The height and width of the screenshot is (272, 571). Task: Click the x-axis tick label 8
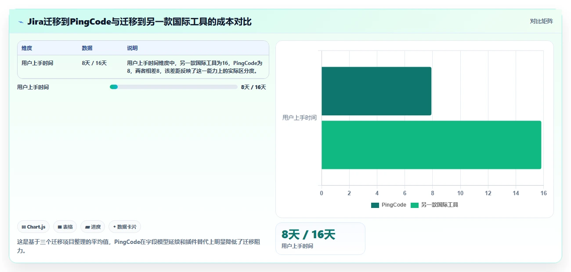pyautogui.click(x=432, y=193)
